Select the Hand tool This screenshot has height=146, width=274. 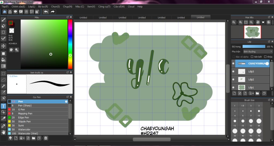[x=3, y=132]
